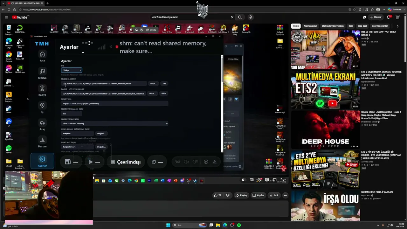Click the Özetle summarize button

(x=151, y=30)
